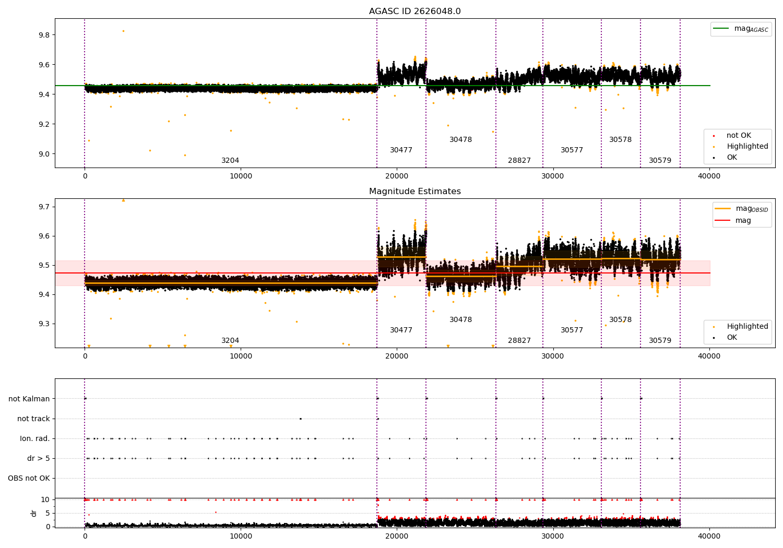This screenshot has width=783, height=548.
Task: Click obsid label 30579 in Magnitude Estimates panel
Action: pos(660,341)
